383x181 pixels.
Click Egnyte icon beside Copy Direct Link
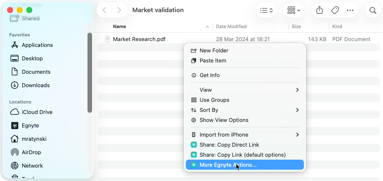click(194, 145)
